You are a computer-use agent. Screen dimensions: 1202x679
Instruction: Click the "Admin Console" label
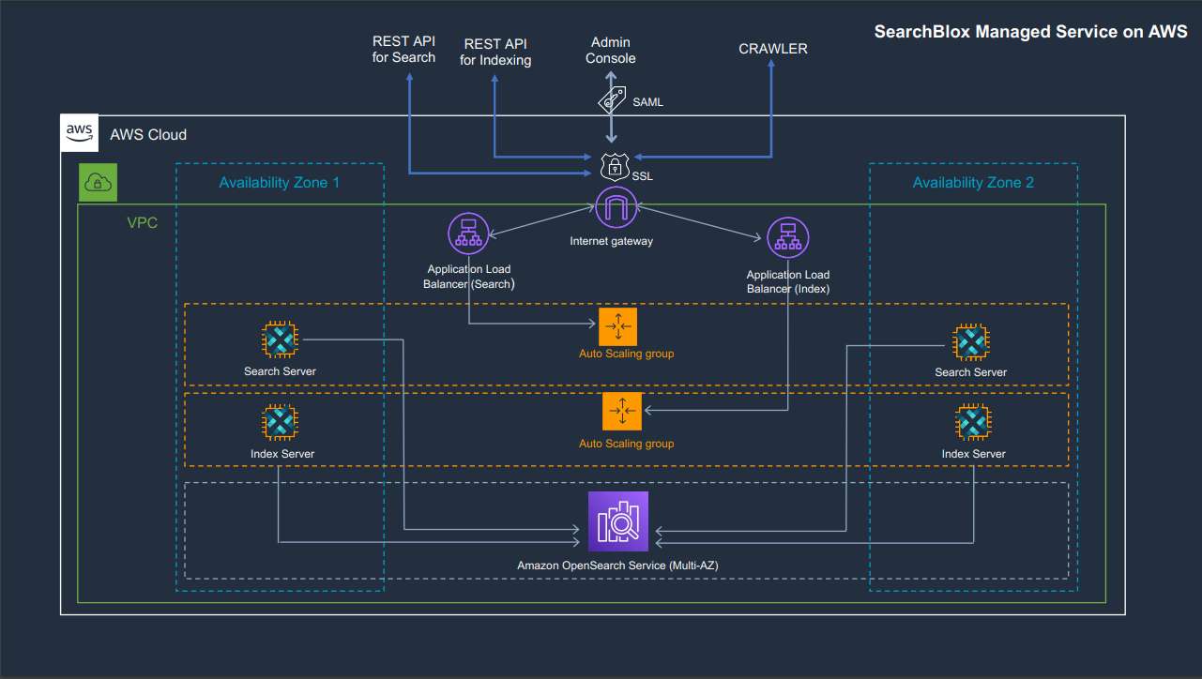(x=611, y=50)
